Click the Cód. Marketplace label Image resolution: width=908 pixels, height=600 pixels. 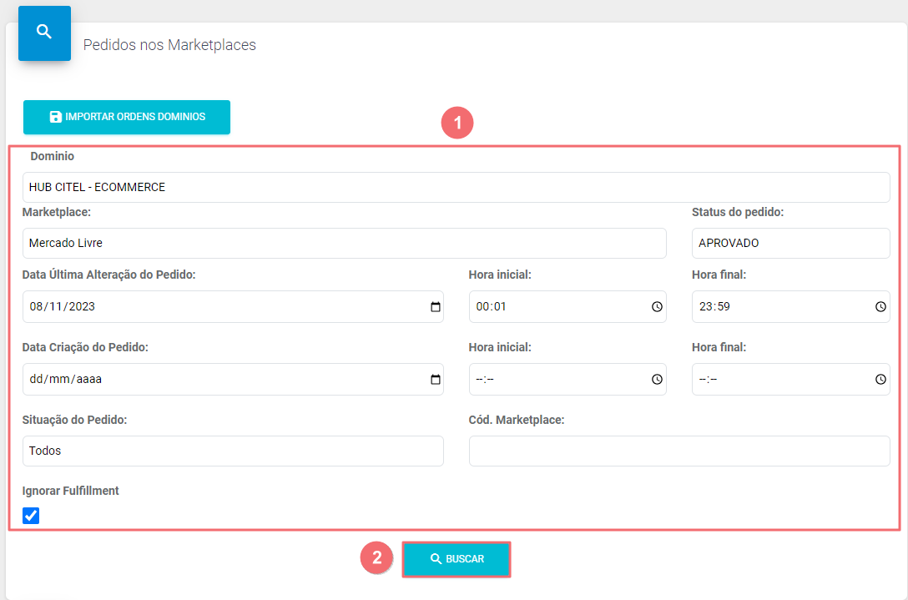click(x=517, y=420)
